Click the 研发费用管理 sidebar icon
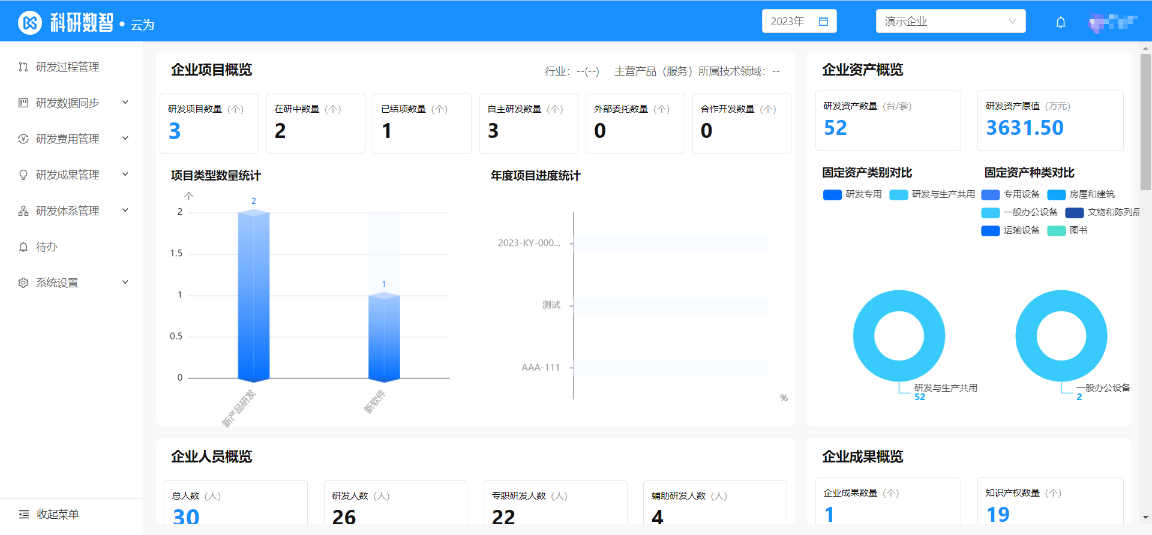Screen dimensions: 1152x535 click(23, 139)
